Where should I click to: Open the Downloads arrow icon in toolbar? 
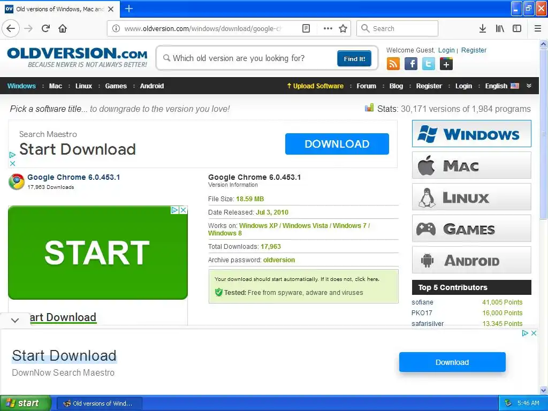tap(483, 28)
